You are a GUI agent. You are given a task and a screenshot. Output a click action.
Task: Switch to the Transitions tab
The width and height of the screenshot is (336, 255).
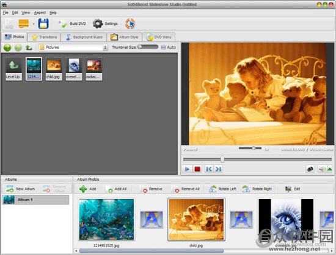44,37
